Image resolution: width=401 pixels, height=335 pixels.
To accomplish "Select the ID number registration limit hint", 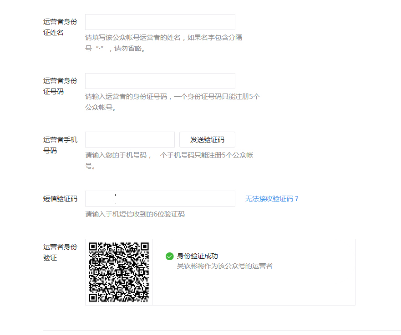I will (173, 102).
